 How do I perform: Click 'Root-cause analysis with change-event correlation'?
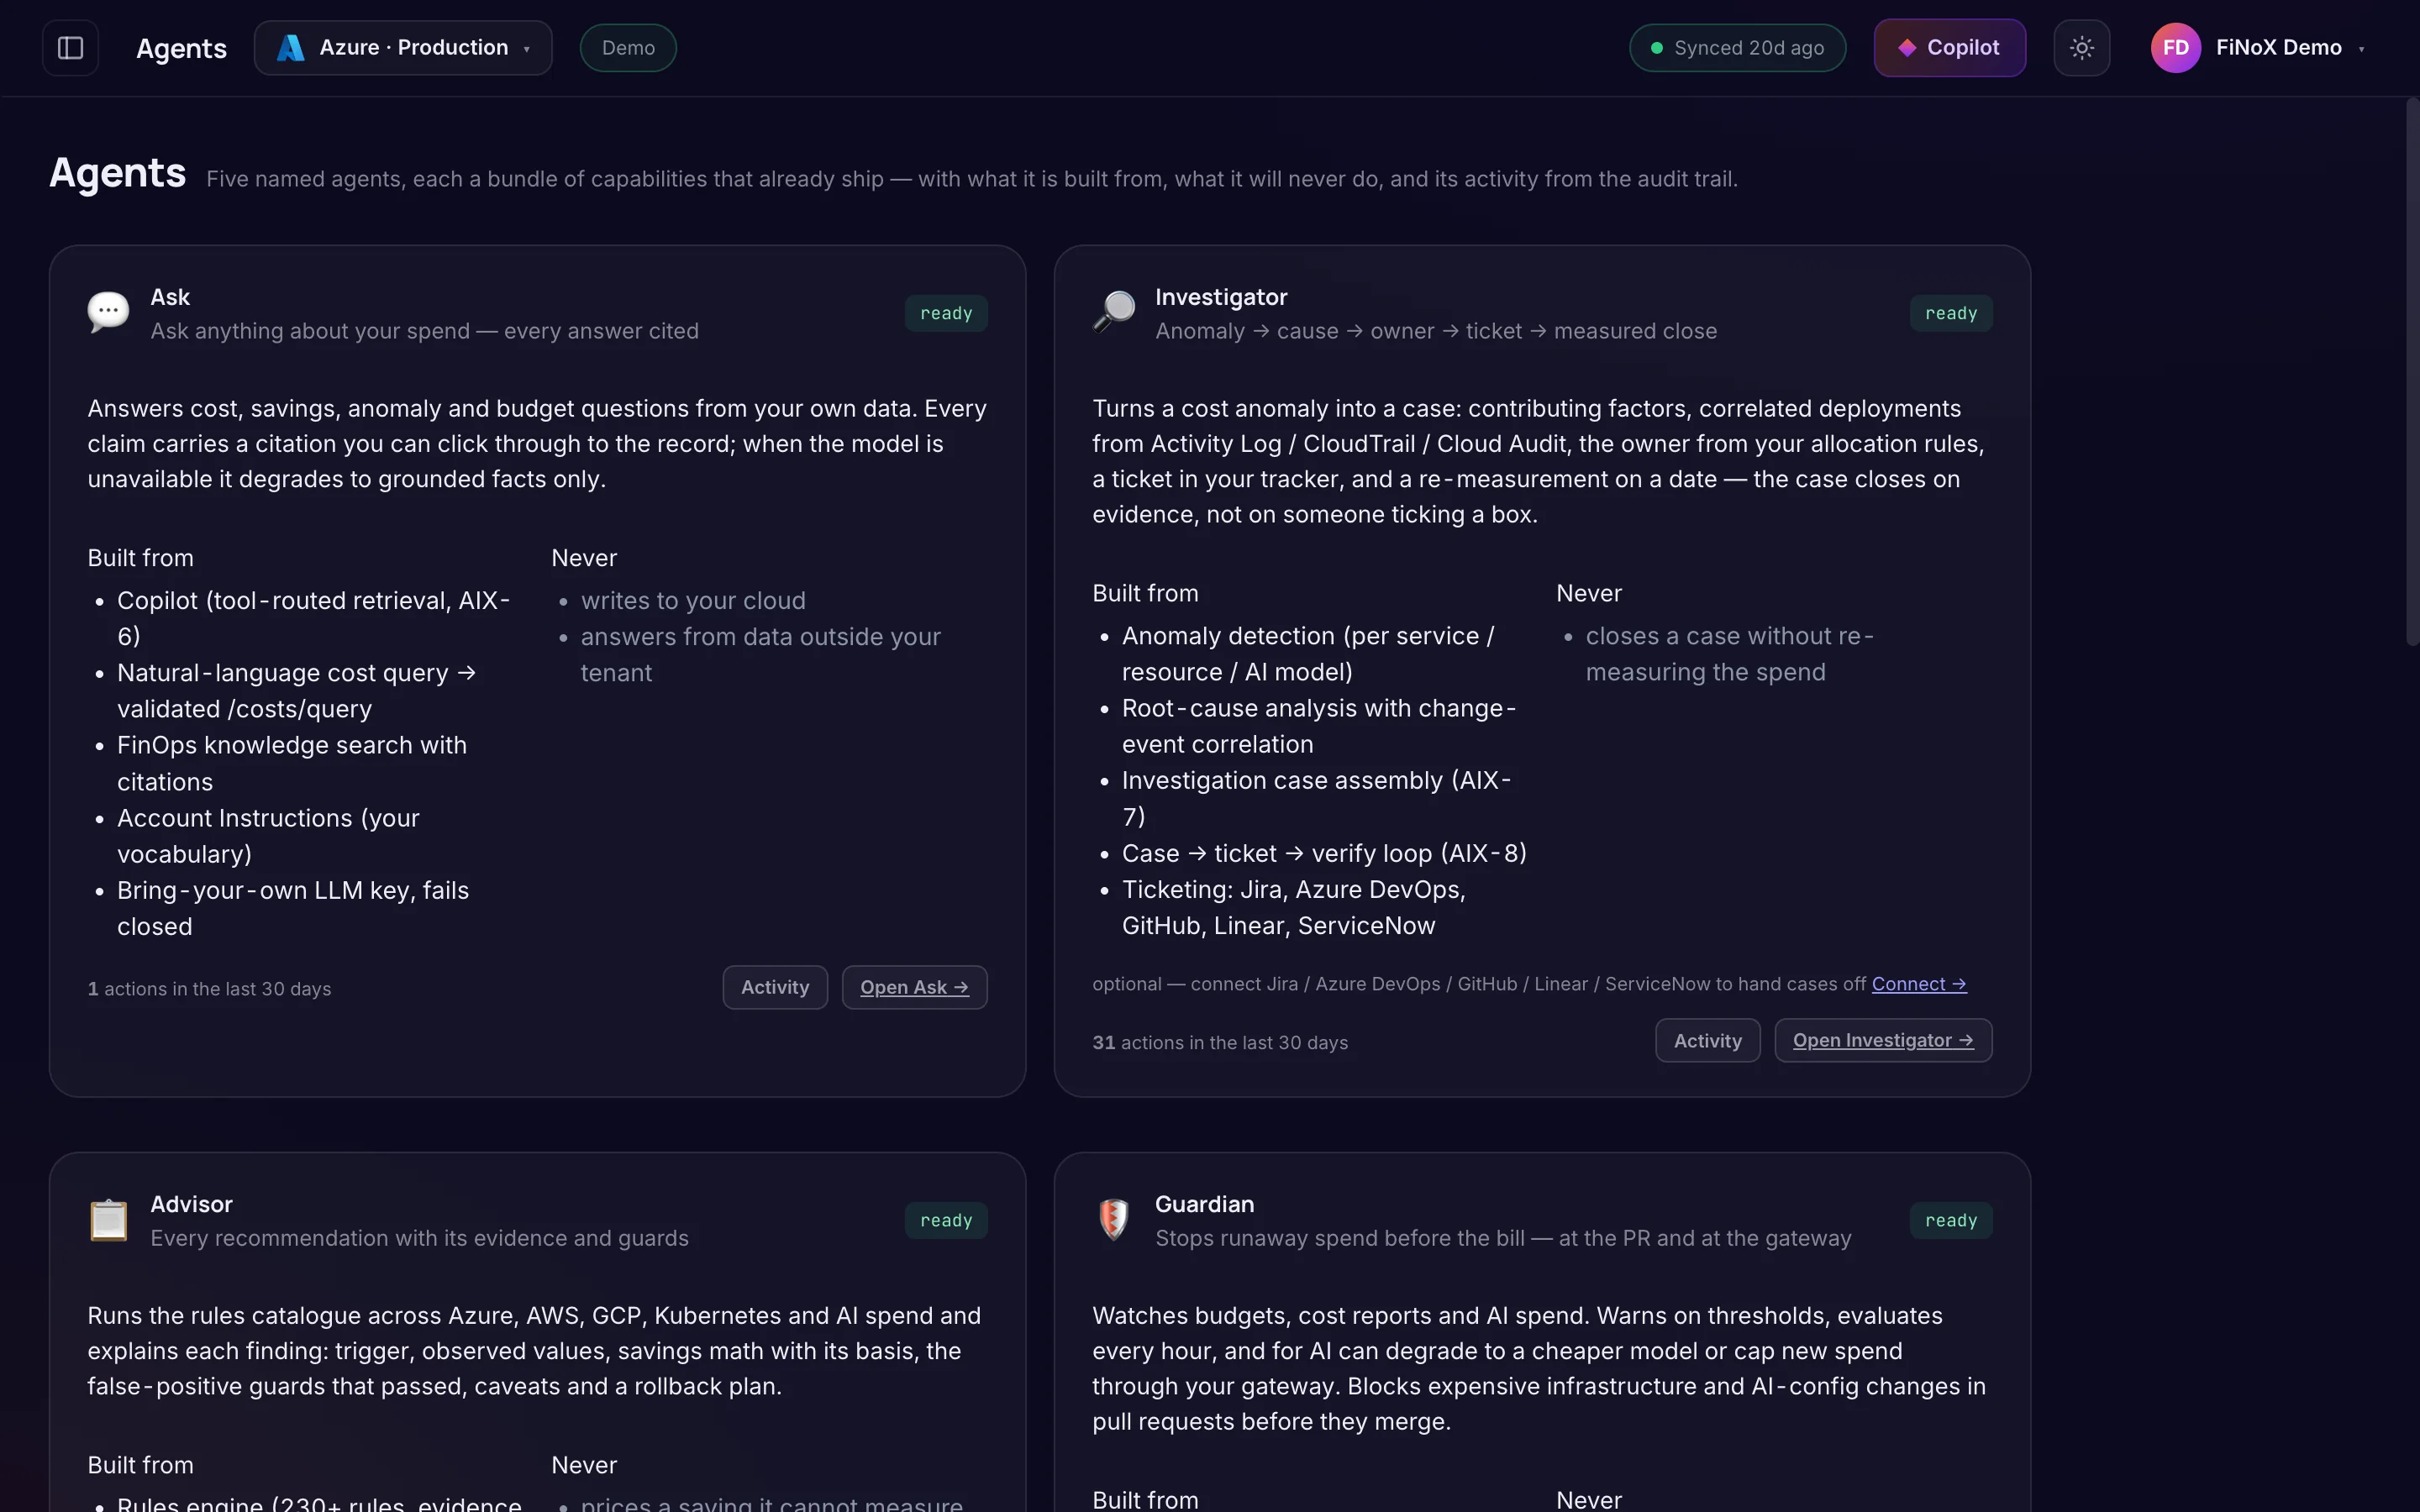(1319, 726)
